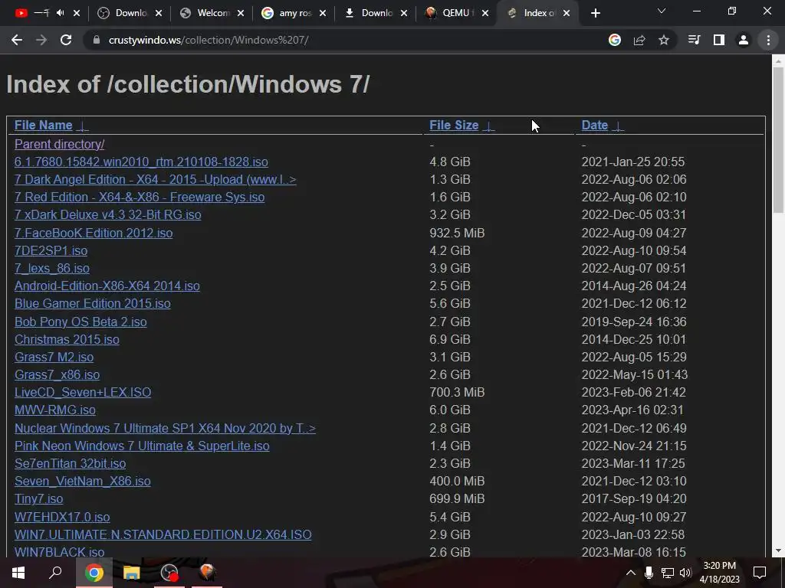The image size is (785, 588).
Task: Sort the list by File Name
Action: coord(44,125)
